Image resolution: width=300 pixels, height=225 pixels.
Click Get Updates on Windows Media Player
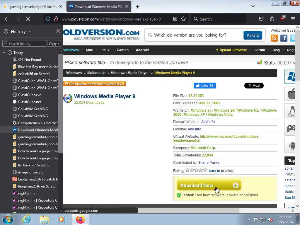tap(95, 84)
